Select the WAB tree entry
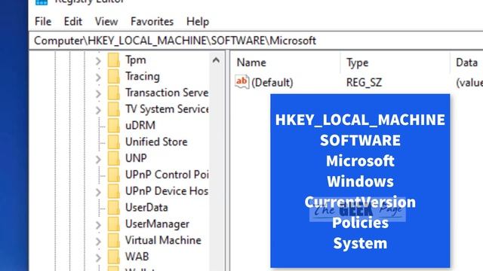 coord(137,257)
